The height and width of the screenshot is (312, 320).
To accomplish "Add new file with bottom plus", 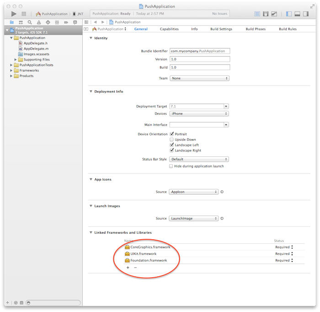I will pyautogui.click(x=8, y=302).
